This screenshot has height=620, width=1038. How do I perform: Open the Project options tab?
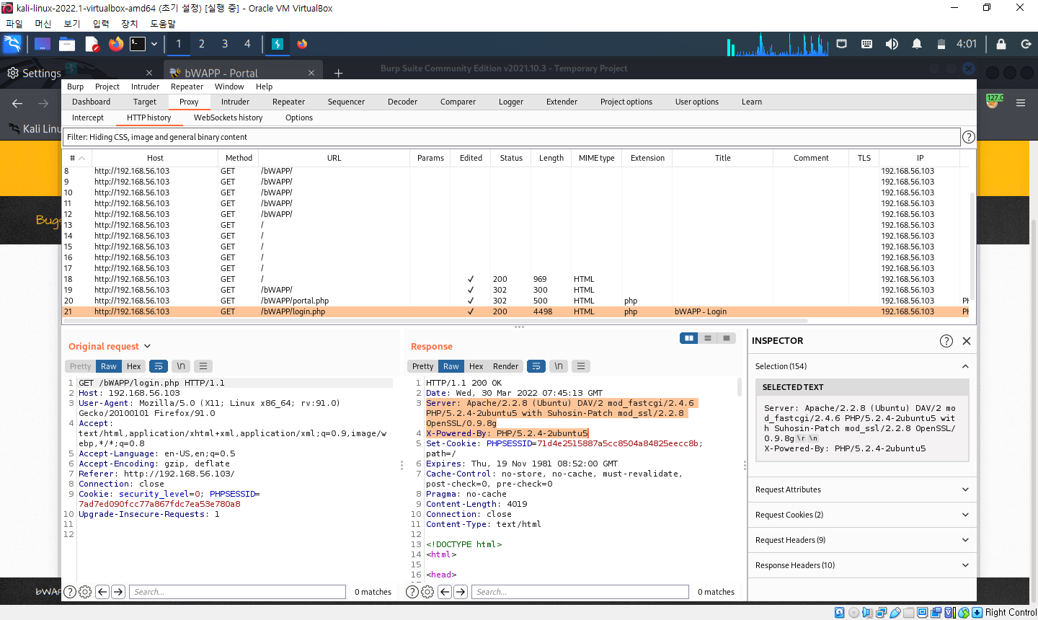[x=626, y=102]
